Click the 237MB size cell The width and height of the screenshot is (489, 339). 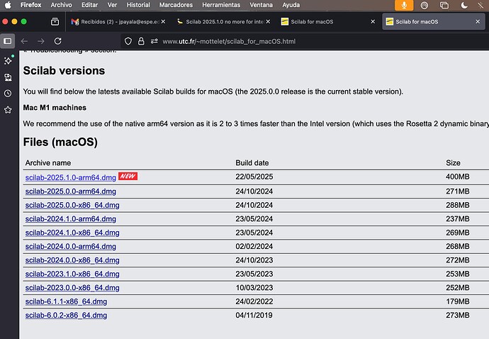(x=458, y=219)
